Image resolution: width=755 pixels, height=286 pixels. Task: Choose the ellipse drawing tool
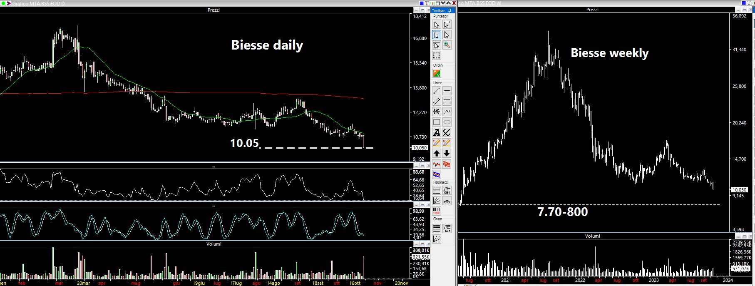tap(447, 122)
